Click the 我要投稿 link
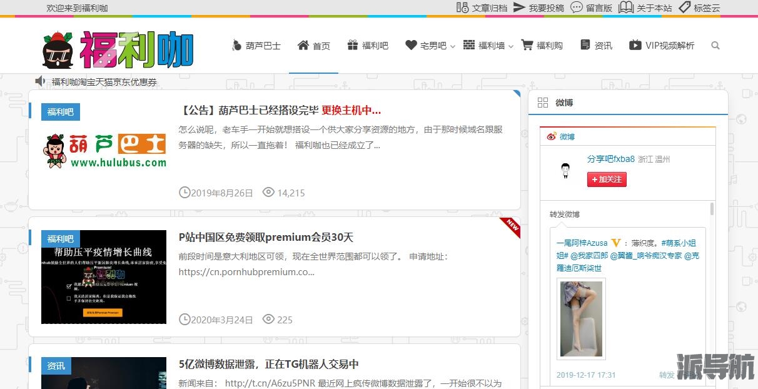The height and width of the screenshot is (389, 758). point(547,8)
